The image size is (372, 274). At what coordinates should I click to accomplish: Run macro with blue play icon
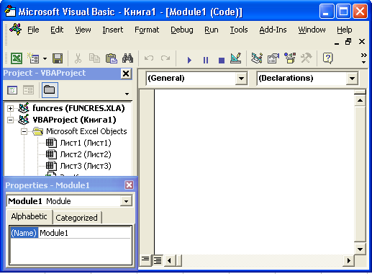click(x=189, y=60)
